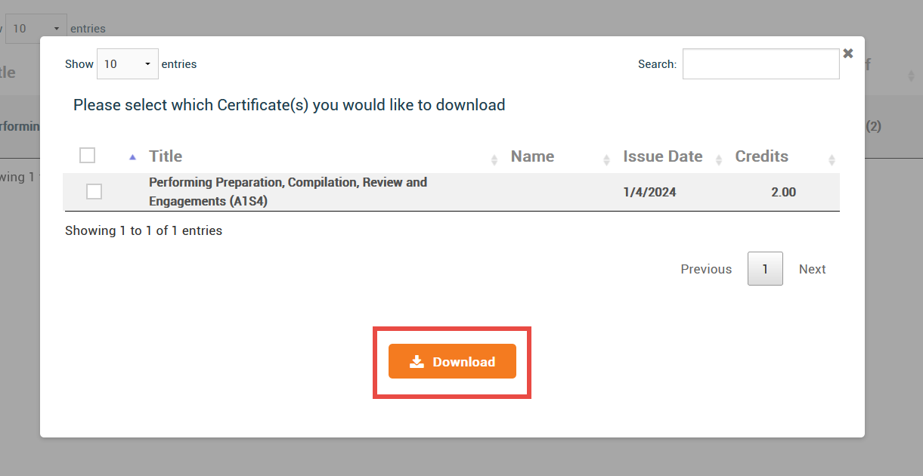The image size is (923, 476).
Task: Click the blue ascending sort arrow beside Title
Action: pos(133,157)
